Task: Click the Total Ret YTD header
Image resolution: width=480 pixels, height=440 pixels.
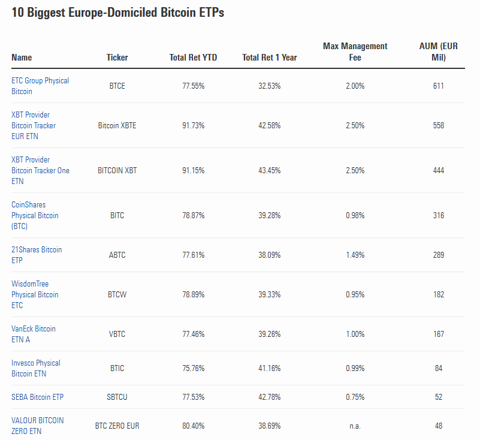Action: pos(193,58)
